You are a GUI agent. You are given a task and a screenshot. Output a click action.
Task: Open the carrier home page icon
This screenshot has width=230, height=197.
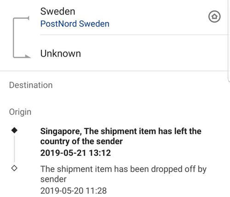[214, 17]
